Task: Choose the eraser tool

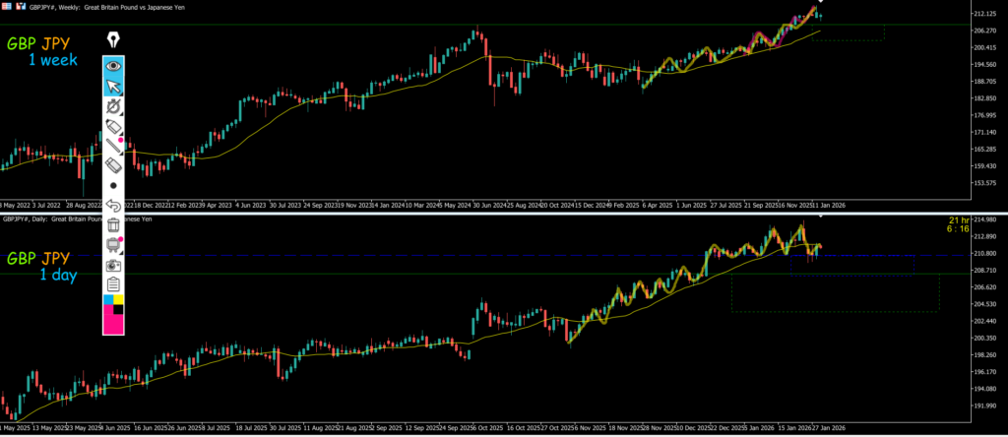Action: pyautogui.click(x=114, y=165)
